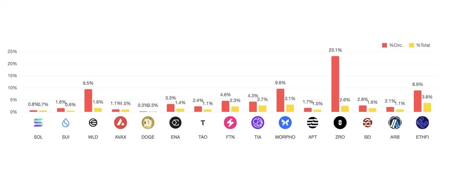Select the Worldcoin (WLD) logo
This screenshot has height=190, width=450.
coord(93,122)
